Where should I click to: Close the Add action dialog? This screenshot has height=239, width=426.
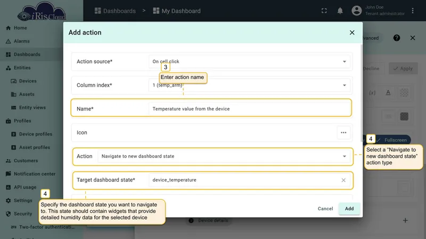(x=352, y=32)
